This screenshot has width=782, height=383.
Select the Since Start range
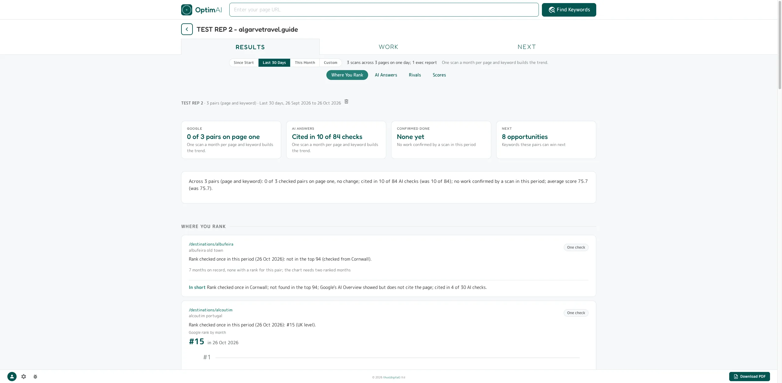click(x=244, y=63)
